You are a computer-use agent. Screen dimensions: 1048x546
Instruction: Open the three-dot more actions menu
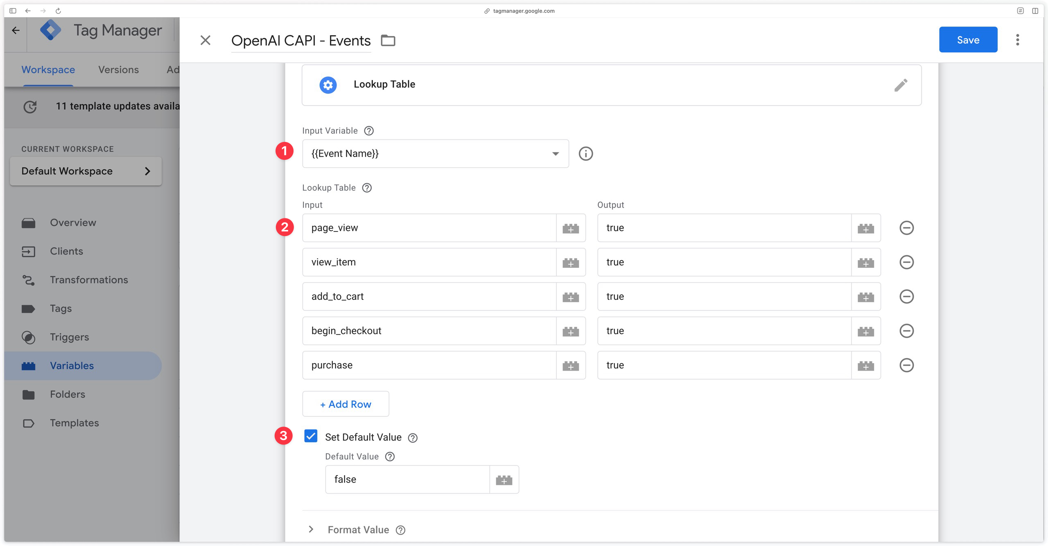[x=1017, y=40]
